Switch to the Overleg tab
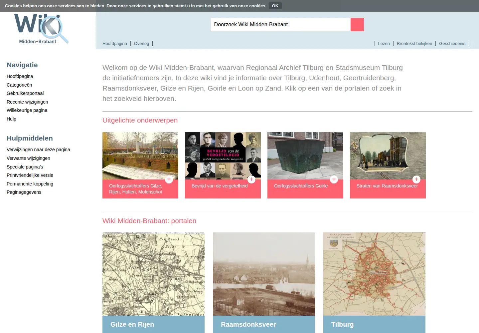Screen dimensions: 479x333 141,44
